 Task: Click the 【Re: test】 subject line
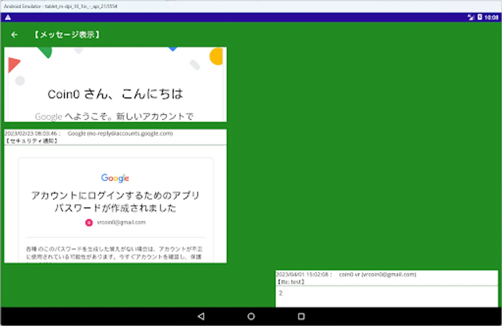(291, 282)
